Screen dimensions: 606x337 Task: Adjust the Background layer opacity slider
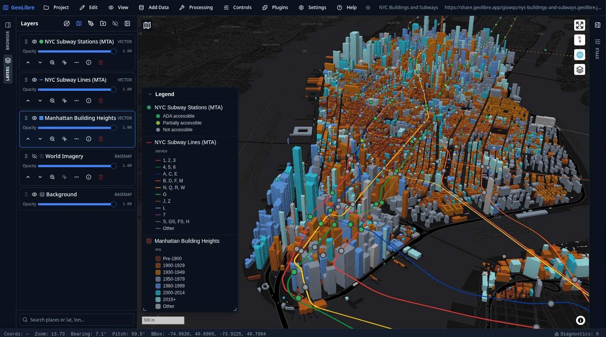click(x=77, y=204)
